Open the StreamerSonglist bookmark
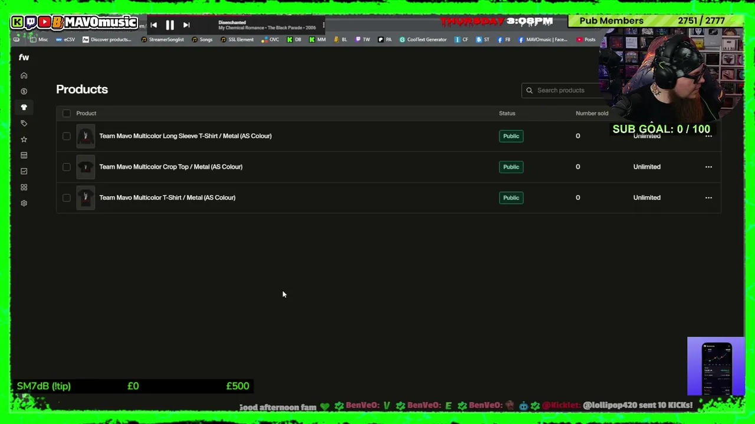Image resolution: width=755 pixels, height=424 pixels. (x=162, y=39)
